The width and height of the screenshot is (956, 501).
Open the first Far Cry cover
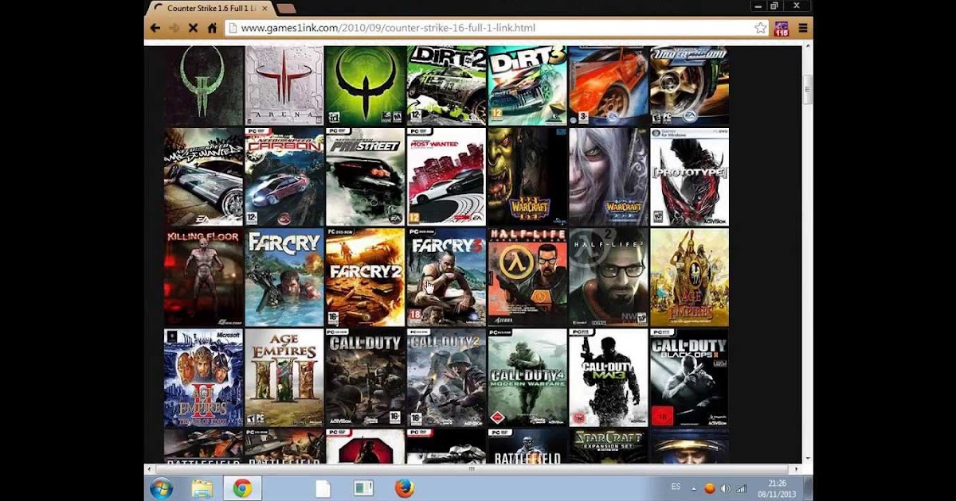284,278
